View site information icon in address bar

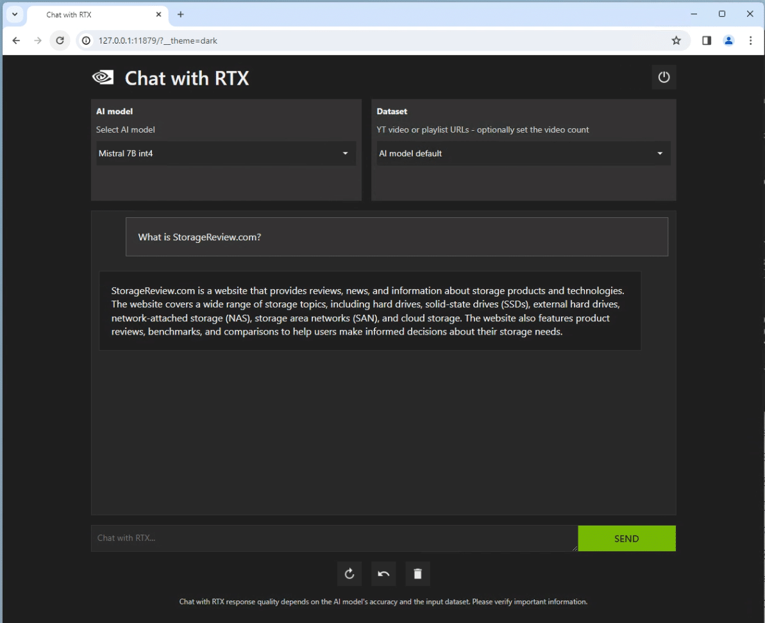(x=87, y=40)
